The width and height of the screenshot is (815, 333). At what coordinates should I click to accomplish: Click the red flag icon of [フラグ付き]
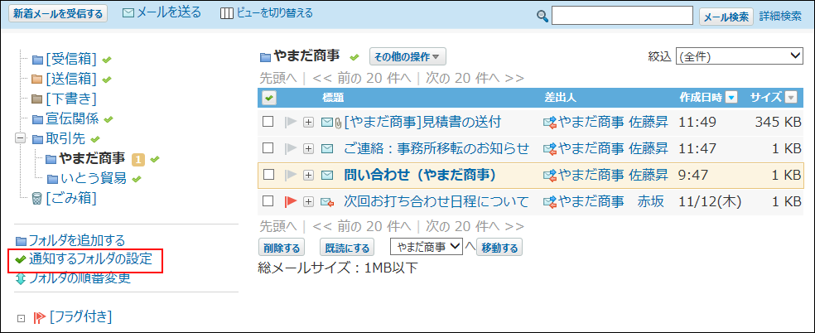coord(40,316)
